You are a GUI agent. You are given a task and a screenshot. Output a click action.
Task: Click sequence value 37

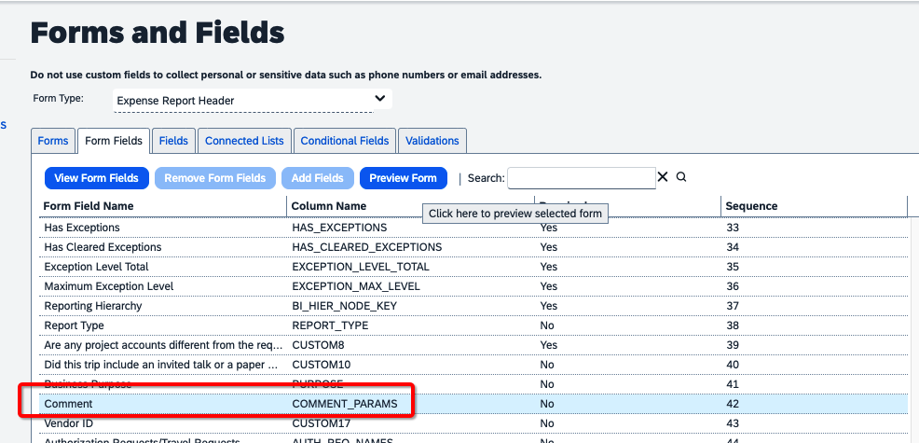[x=733, y=306]
